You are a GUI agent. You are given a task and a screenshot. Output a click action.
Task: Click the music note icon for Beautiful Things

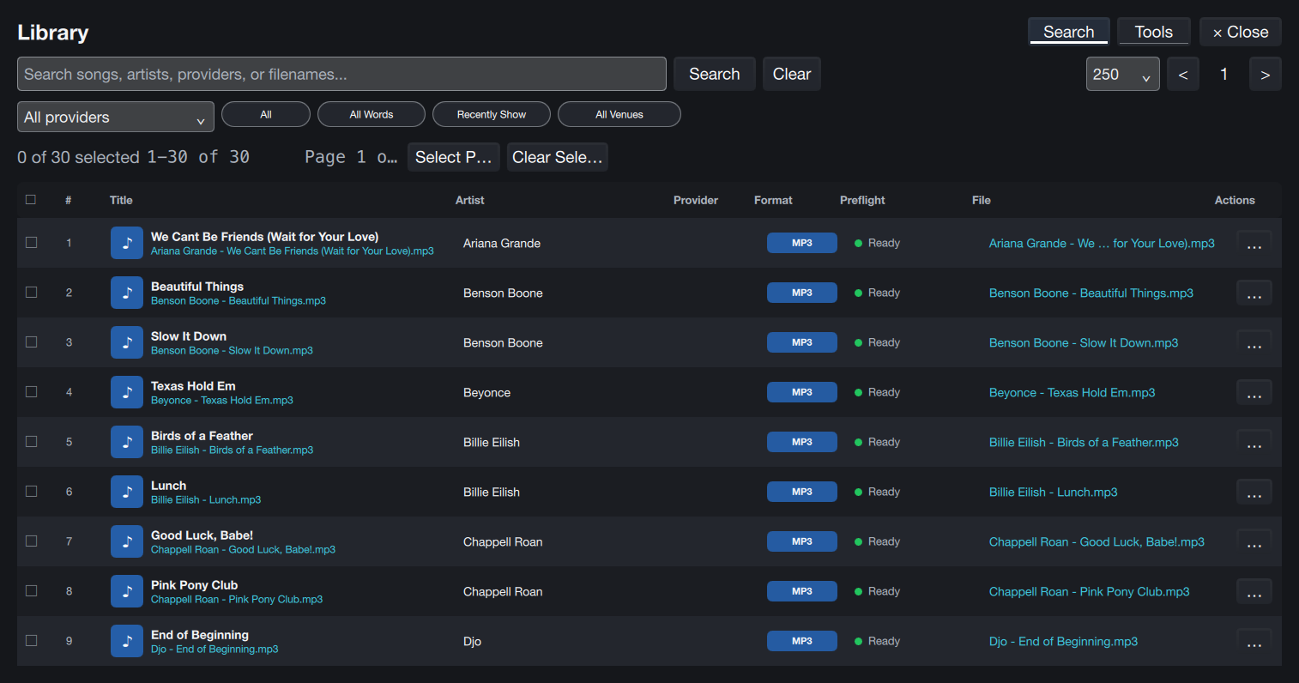127,293
